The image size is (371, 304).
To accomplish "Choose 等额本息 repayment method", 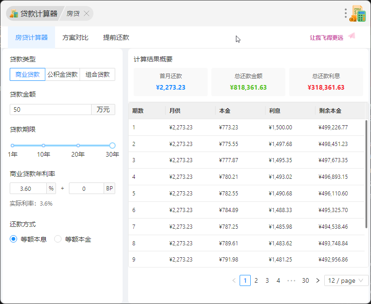I will coord(28,239).
